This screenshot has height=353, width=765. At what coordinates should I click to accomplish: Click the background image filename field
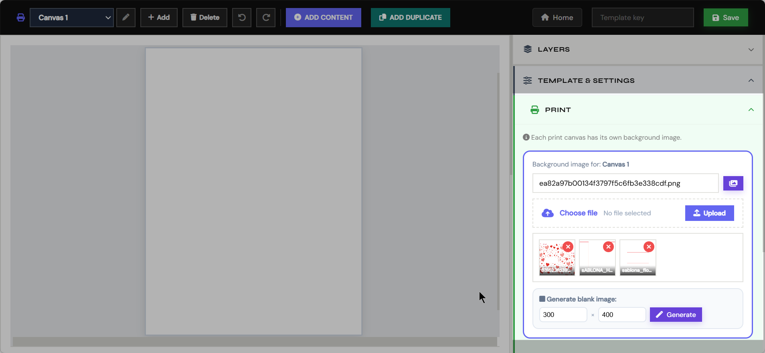point(625,183)
